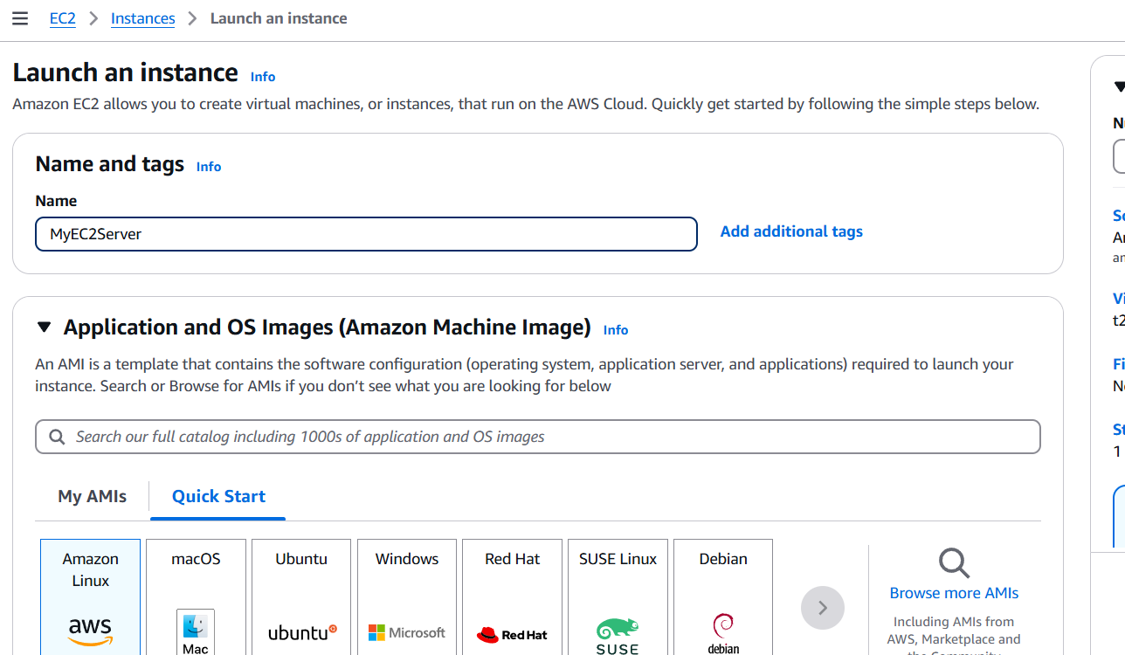Image resolution: width=1125 pixels, height=655 pixels.
Task: Click the magnifier icon in AMI search
Action: 57,437
